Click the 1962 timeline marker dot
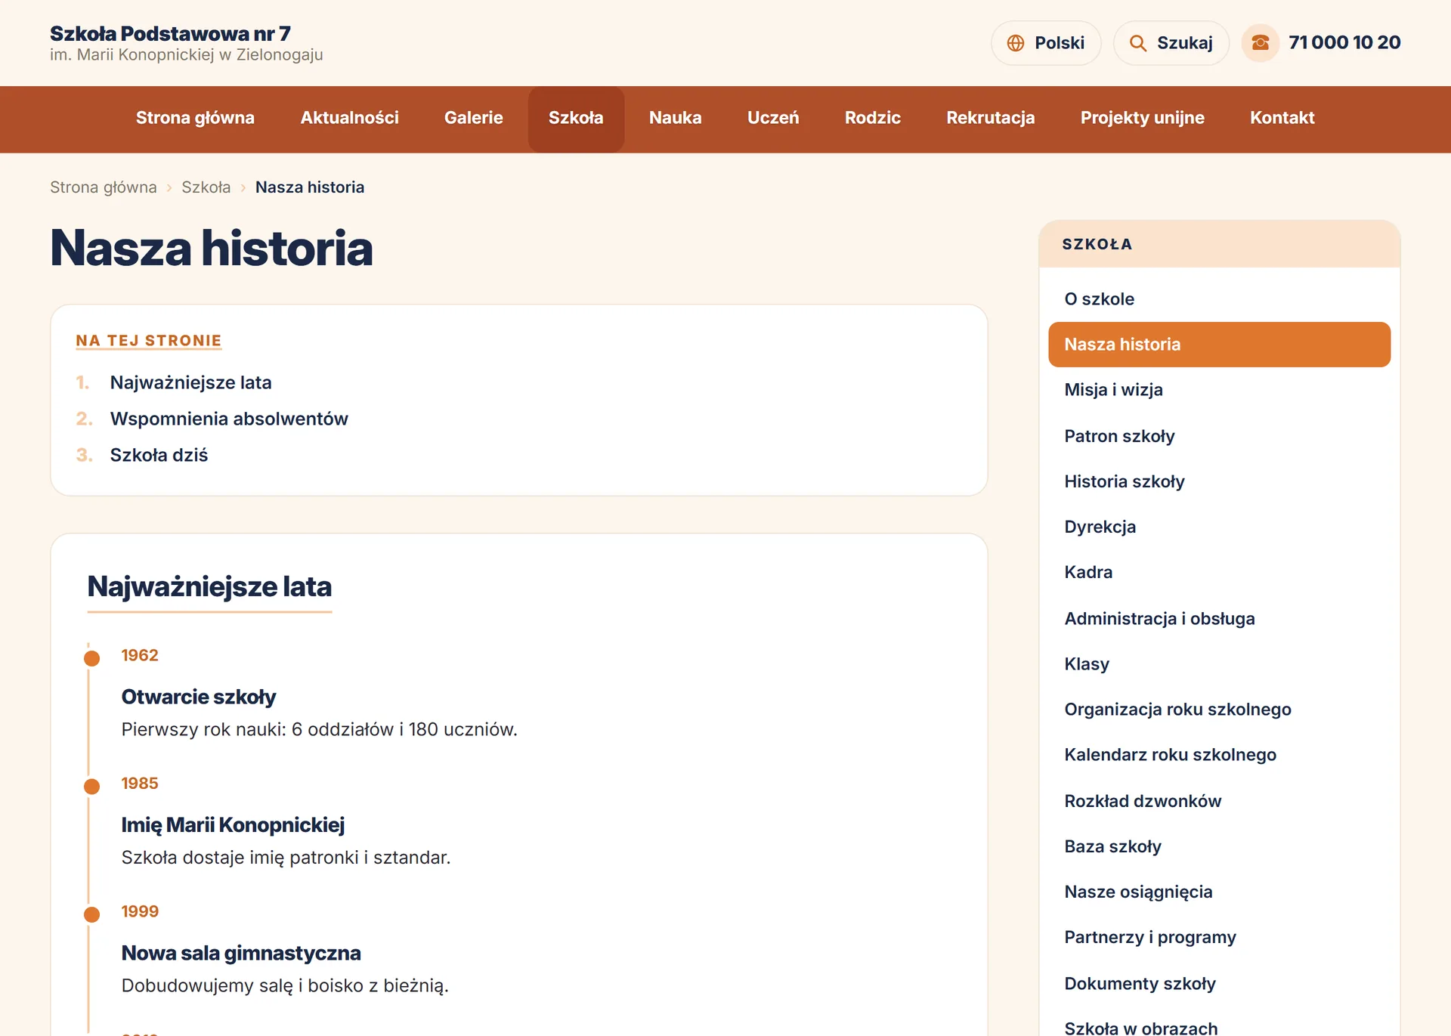Screen dimensions: 1451x1036 pos(92,658)
